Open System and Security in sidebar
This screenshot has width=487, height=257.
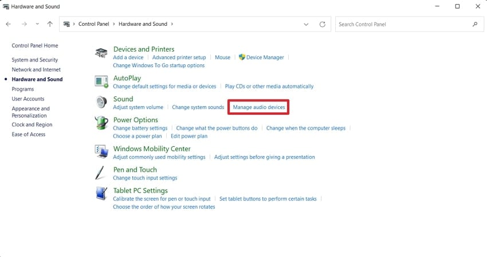pos(34,60)
